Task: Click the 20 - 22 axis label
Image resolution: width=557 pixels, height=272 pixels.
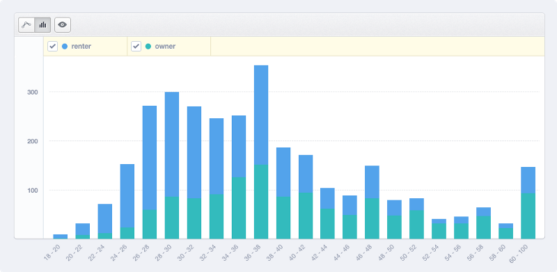Action: [75, 253]
